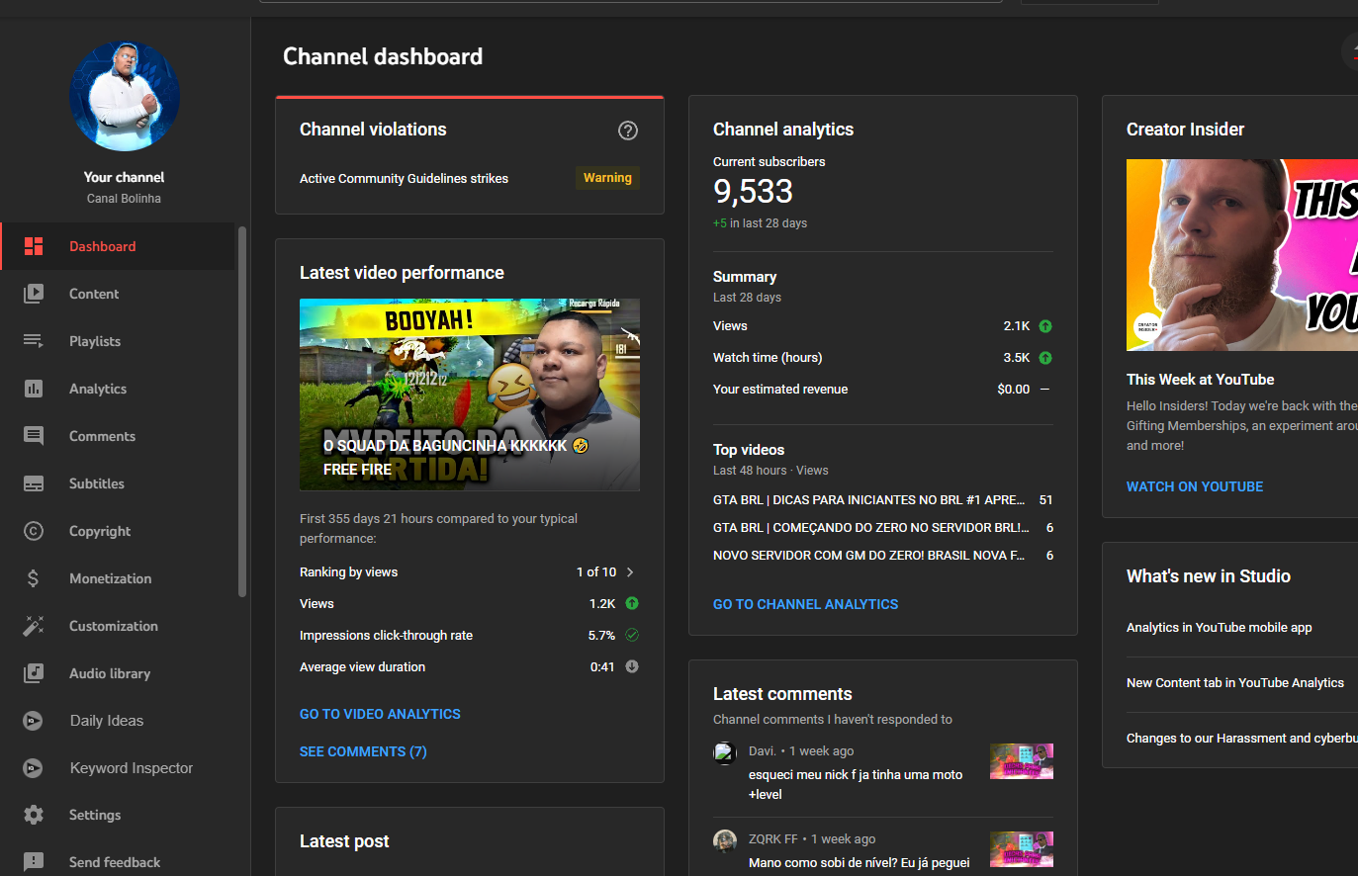Click the subscriber count 9,533

pos(753,191)
